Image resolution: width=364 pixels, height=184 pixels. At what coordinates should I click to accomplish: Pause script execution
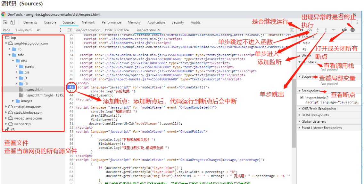tap(302, 30)
